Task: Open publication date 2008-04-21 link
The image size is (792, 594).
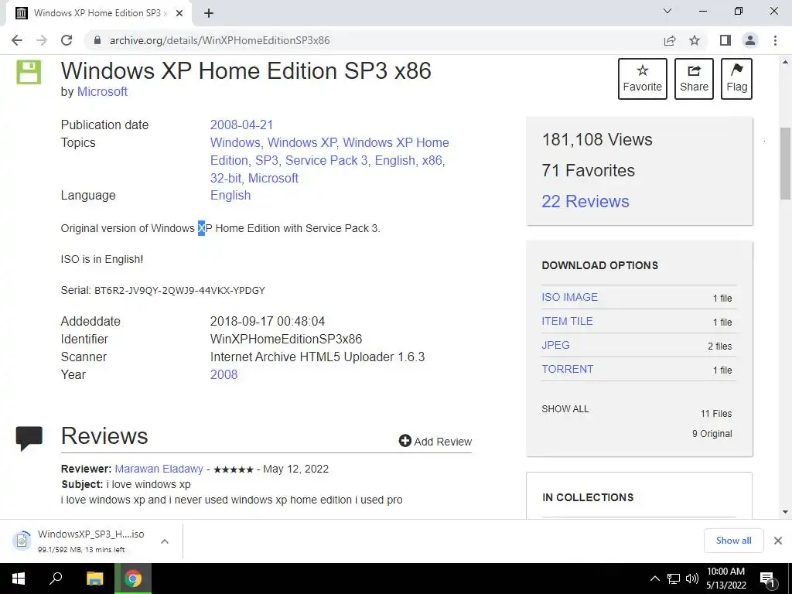Action: pyautogui.click(x=241, y=125)
